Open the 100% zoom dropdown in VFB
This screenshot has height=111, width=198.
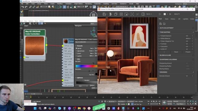[149, 14]
